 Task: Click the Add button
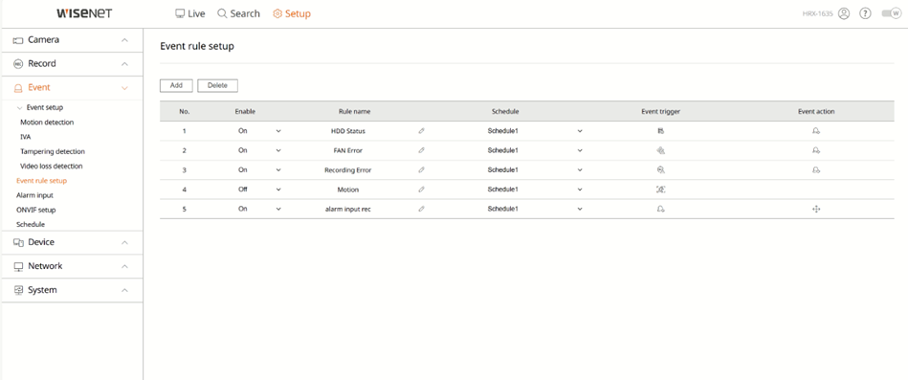point(176,86)
